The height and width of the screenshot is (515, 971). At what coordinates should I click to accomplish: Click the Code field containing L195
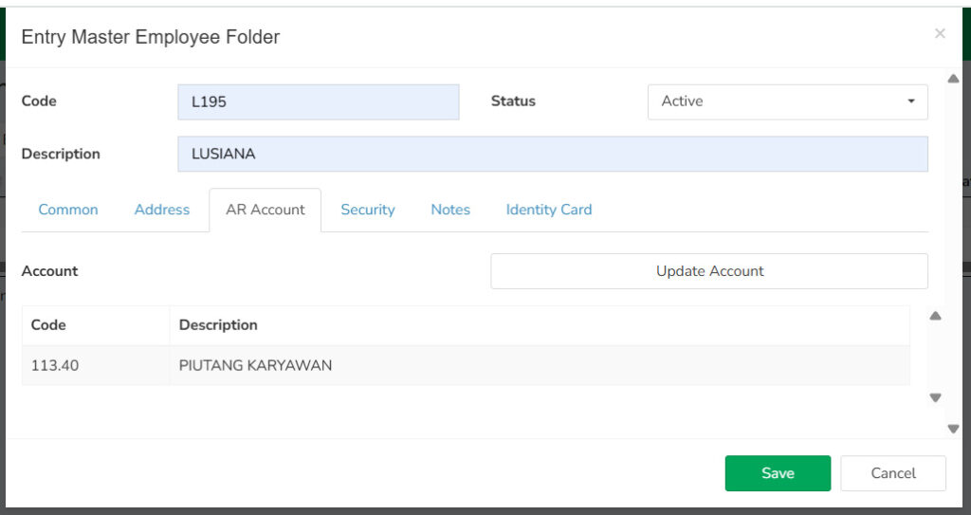tap(319, 101)
